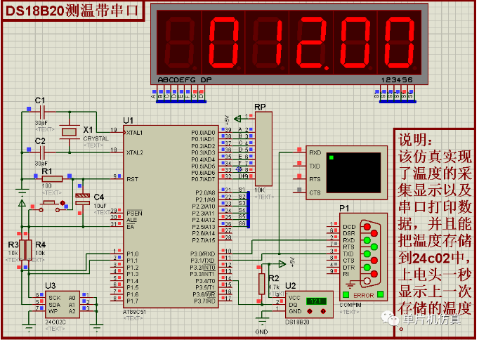Click the +5V power arrow near RP
The height and width of the screenshot is (340, 479).
[x=237, y=119]
